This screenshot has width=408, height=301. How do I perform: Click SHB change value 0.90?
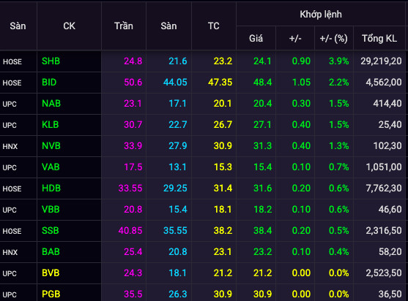[x=301, y=61]
